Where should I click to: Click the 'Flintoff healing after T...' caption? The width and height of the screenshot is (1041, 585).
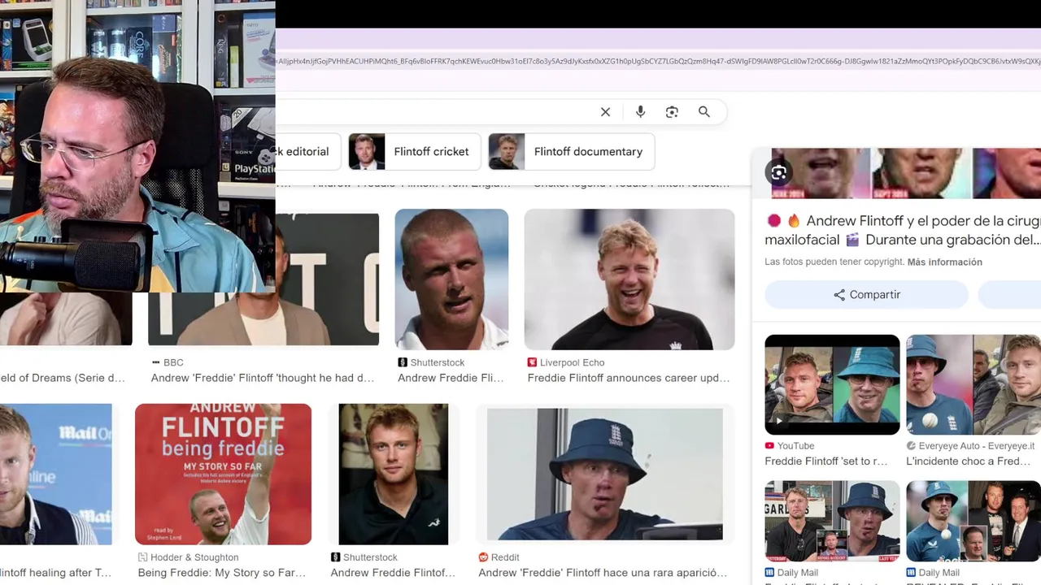[55, 573]
